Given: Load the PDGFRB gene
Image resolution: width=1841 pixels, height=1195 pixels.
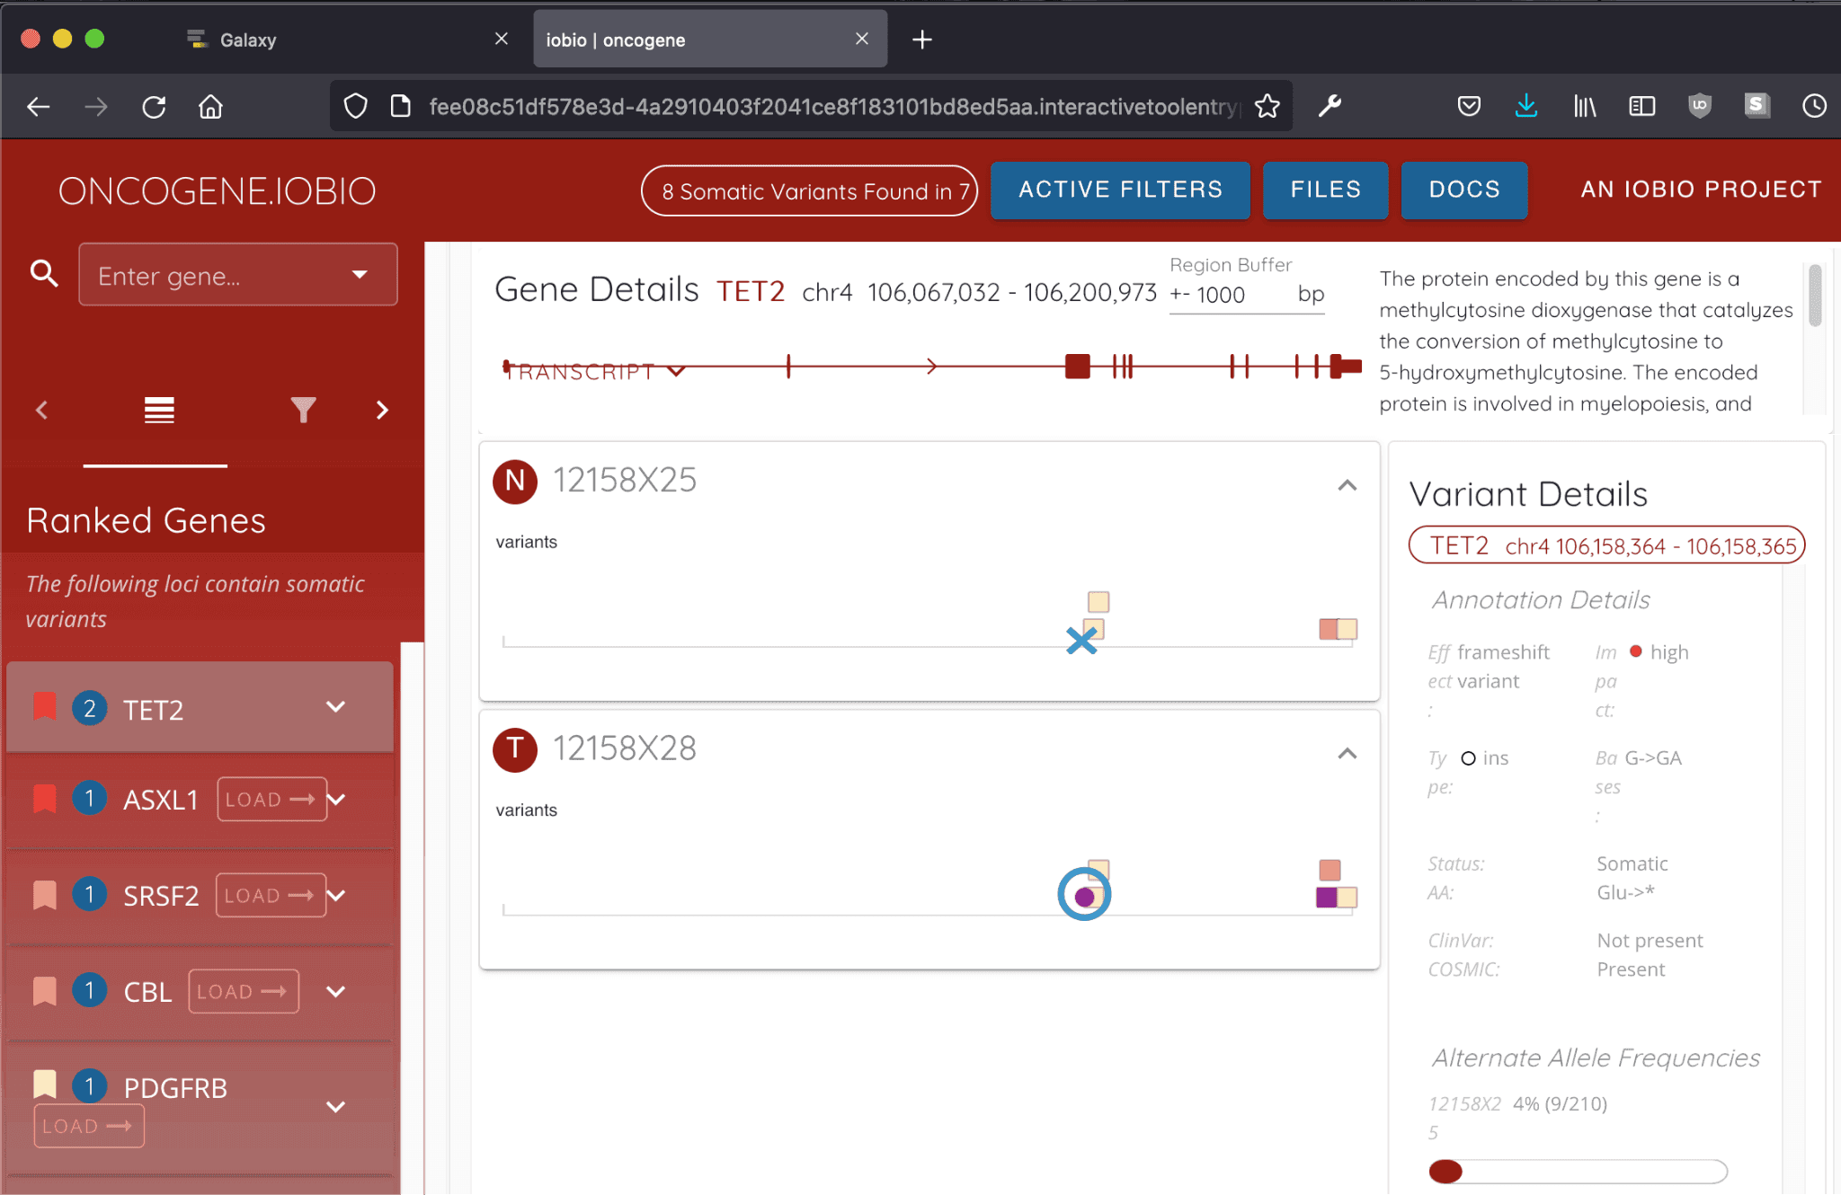Looking at the screenshot, I should [89, 1126].
